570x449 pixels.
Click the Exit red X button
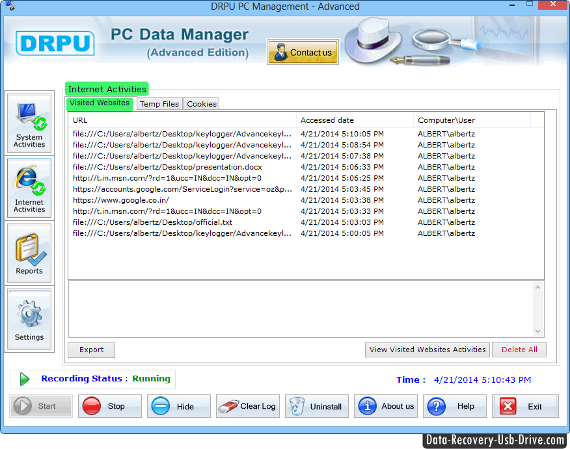(525, 406)
